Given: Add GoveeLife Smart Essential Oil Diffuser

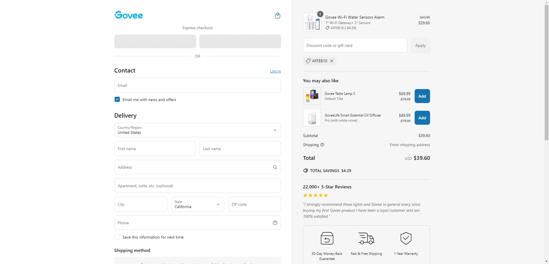Looking at the screenshot, I should pyautogui.click(x=422, y=118).
